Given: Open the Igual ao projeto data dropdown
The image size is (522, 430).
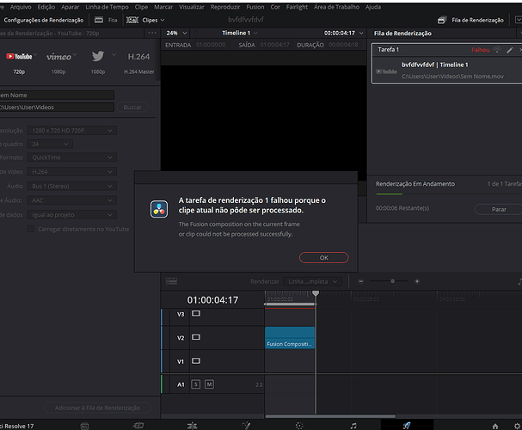Looking at the screenshot, I should (x=72, y=215).
